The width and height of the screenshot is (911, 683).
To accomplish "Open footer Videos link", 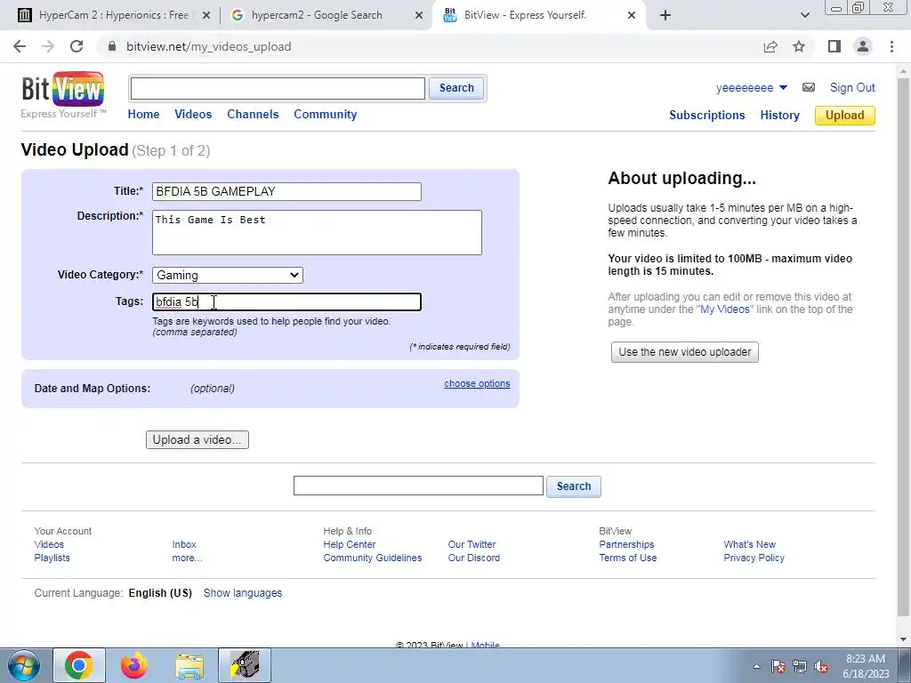I will [49, 544].
